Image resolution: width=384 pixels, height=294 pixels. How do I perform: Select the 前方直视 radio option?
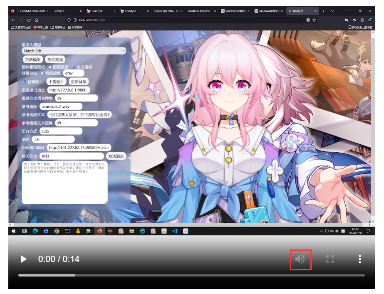coord(74,67)
